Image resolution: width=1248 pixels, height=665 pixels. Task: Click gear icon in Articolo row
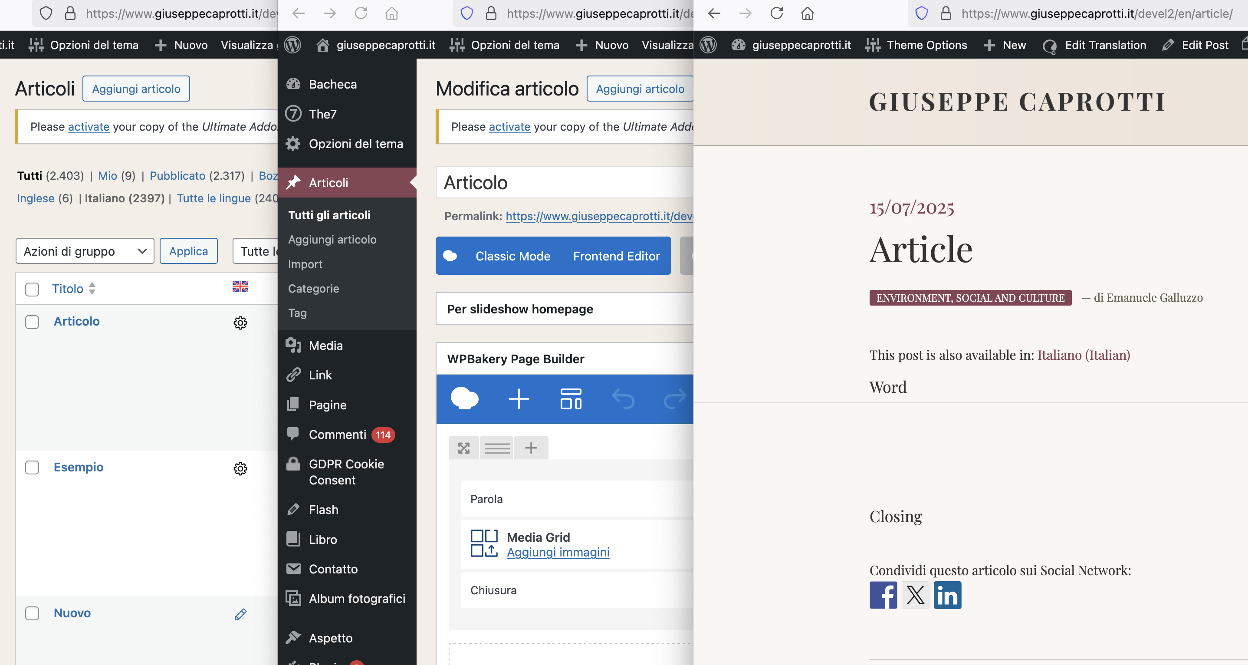[240, 323]
